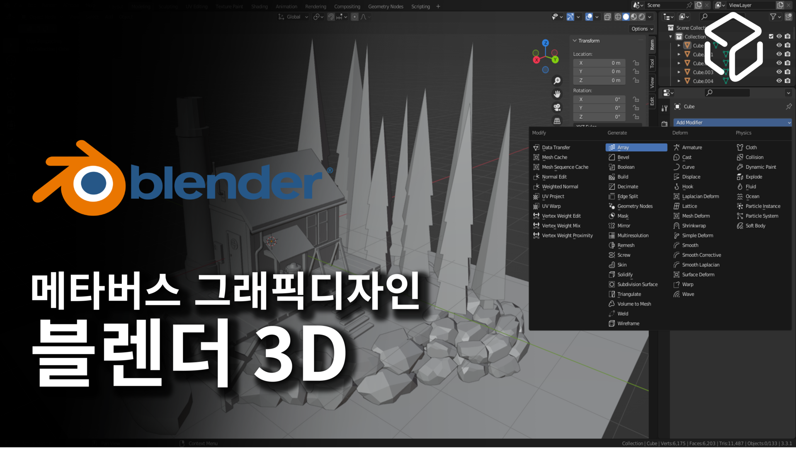Click the Add Modifier button

click(x=733, y=123)
